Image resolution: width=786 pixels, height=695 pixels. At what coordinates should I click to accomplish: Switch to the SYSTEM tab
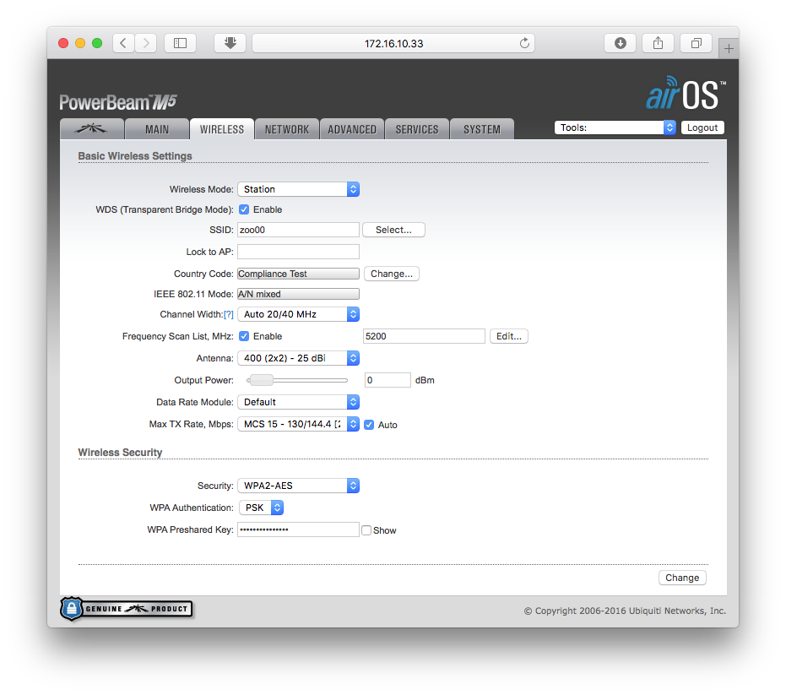click(482, 129)
